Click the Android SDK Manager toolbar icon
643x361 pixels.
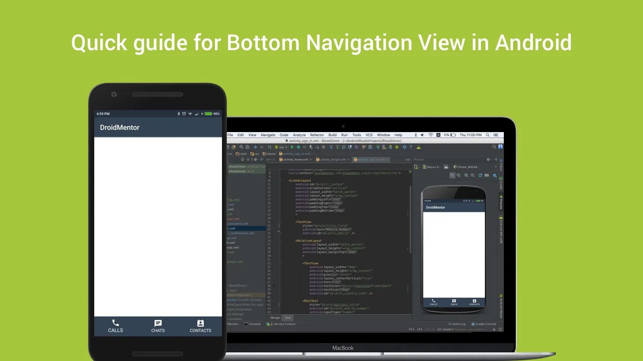[x=391, y=147]
